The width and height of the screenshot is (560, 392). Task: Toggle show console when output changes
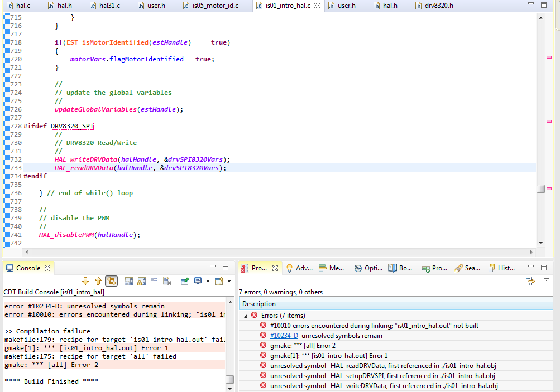click(112, 282)
